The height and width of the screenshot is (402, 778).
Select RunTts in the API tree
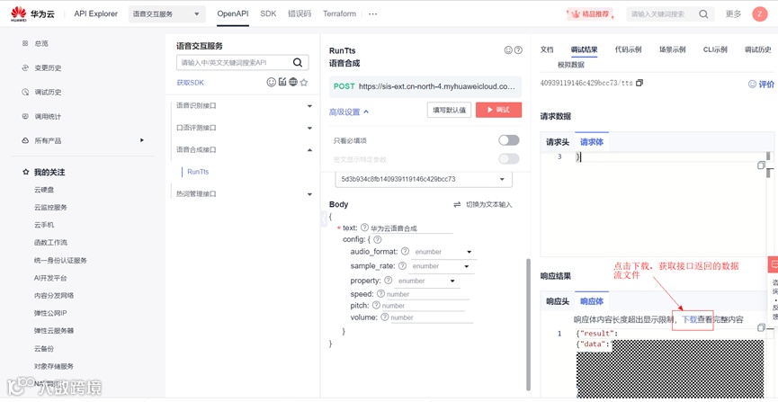pos(198,172)
